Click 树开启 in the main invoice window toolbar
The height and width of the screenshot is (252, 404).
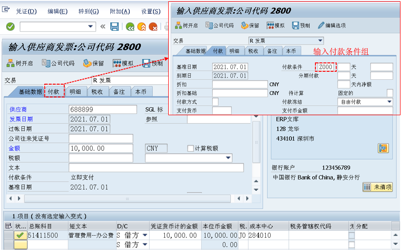(20, 63)
